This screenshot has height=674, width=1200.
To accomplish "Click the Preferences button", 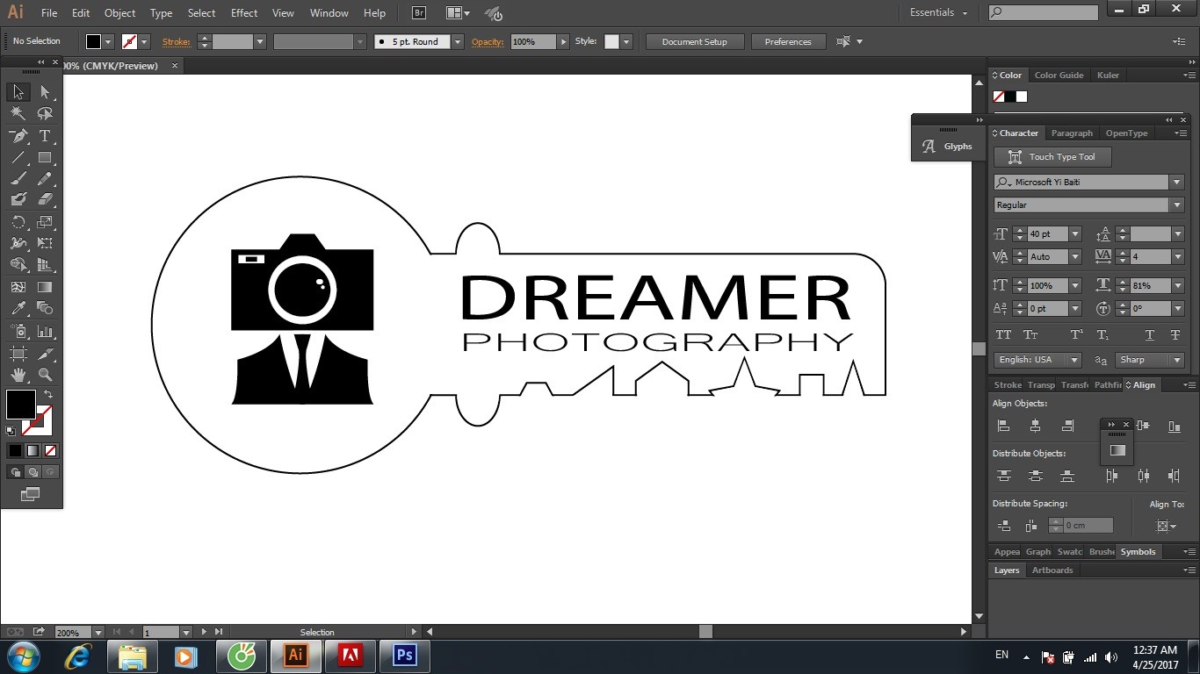I will click(x=788, y=41).
